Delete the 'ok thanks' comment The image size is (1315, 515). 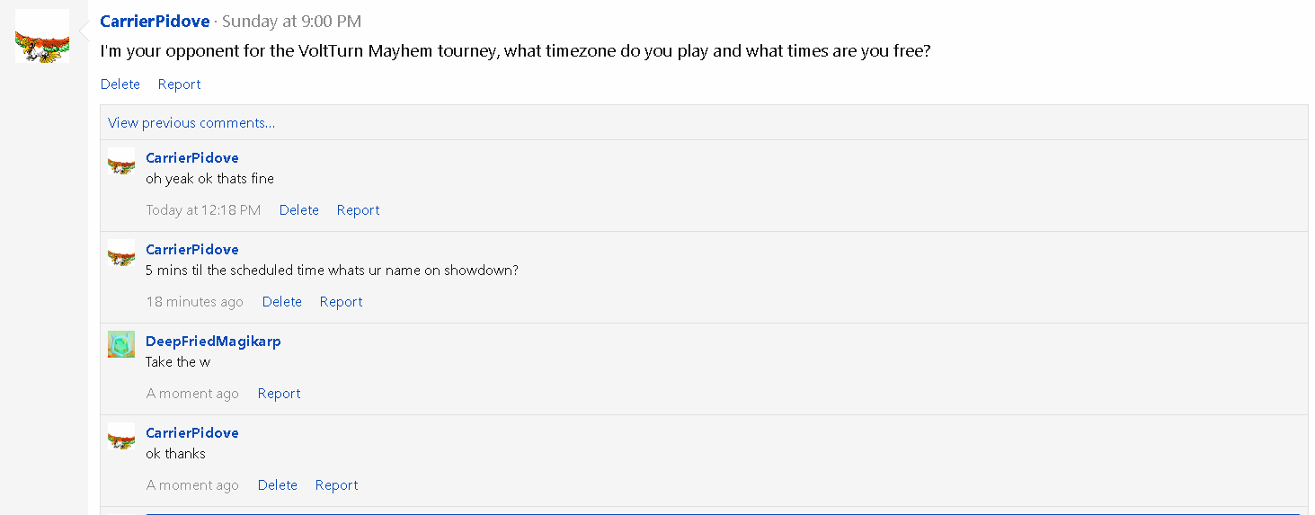point(277,485)
